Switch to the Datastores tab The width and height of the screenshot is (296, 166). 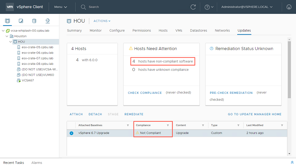[198, 30]
